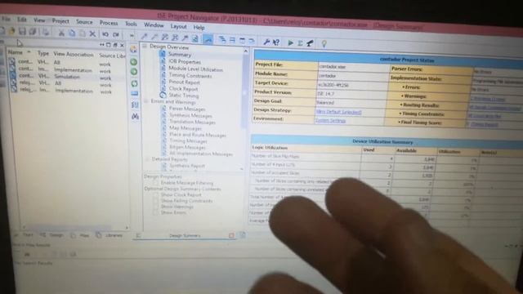523x294 pixels.
Task: Click the binoculars find icon in the side strip
Action: [x=135, y=116]
